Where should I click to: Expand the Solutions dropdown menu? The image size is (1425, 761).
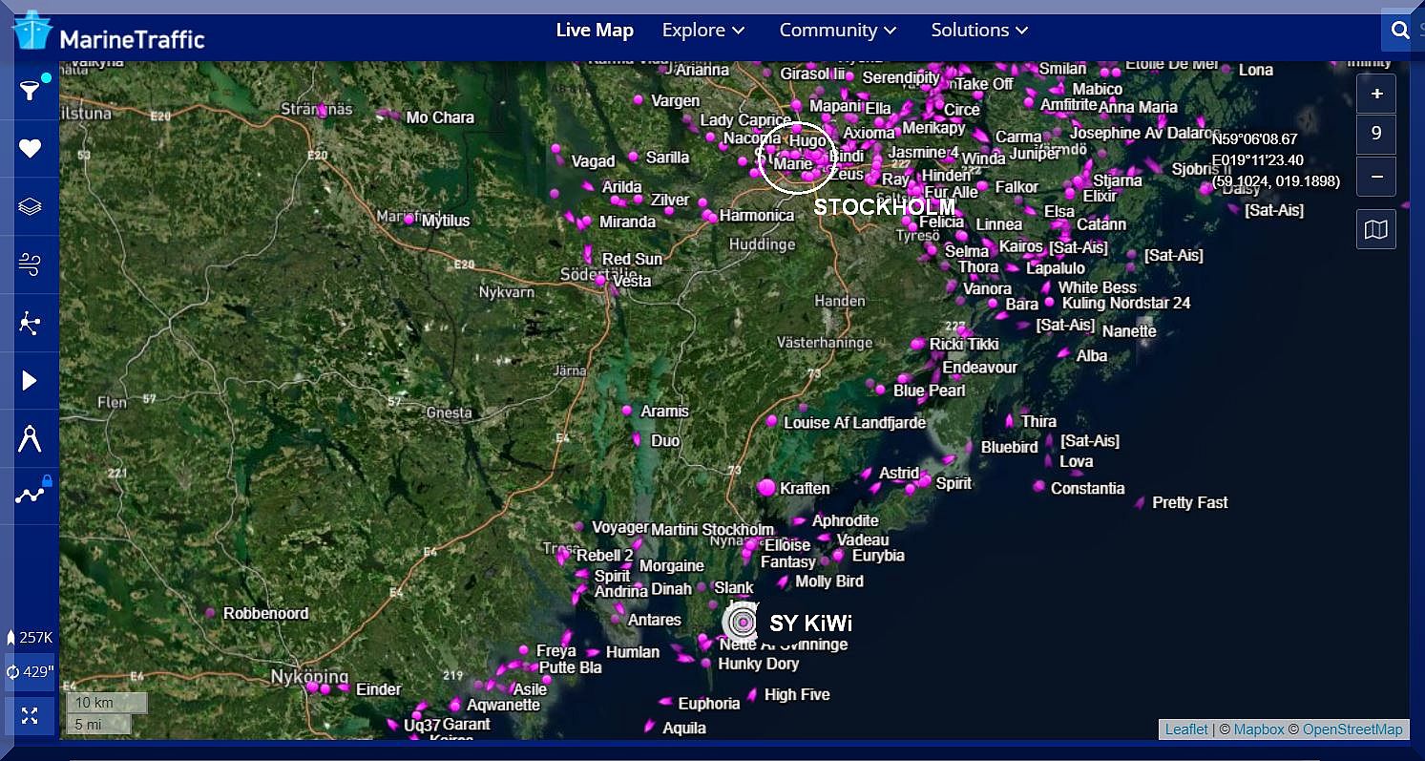979,31
